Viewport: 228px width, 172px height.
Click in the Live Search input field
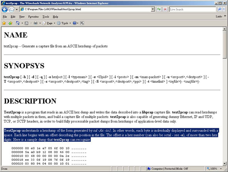tap(193, 10)
